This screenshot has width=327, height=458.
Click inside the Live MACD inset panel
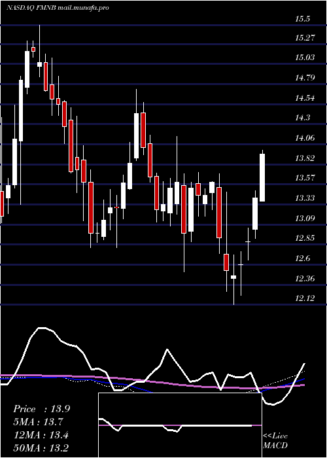click(x=180, y=425)
